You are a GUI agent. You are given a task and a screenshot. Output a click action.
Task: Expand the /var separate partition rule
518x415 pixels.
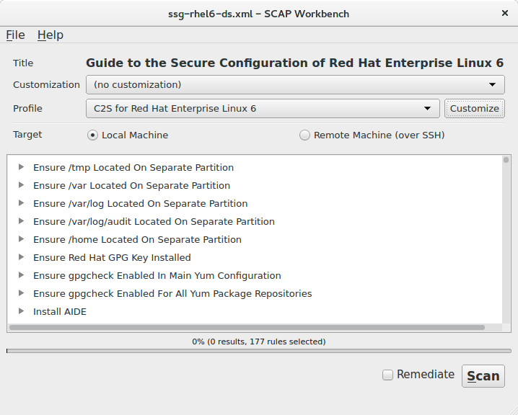pyautogui.click(x=21, y=185)
